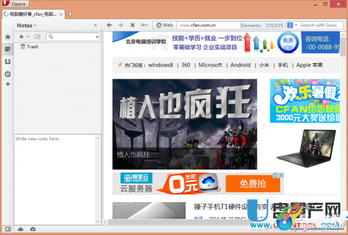The image size is (348, 235).
Task: Maximize the Opera window
Action: [325, 4]
